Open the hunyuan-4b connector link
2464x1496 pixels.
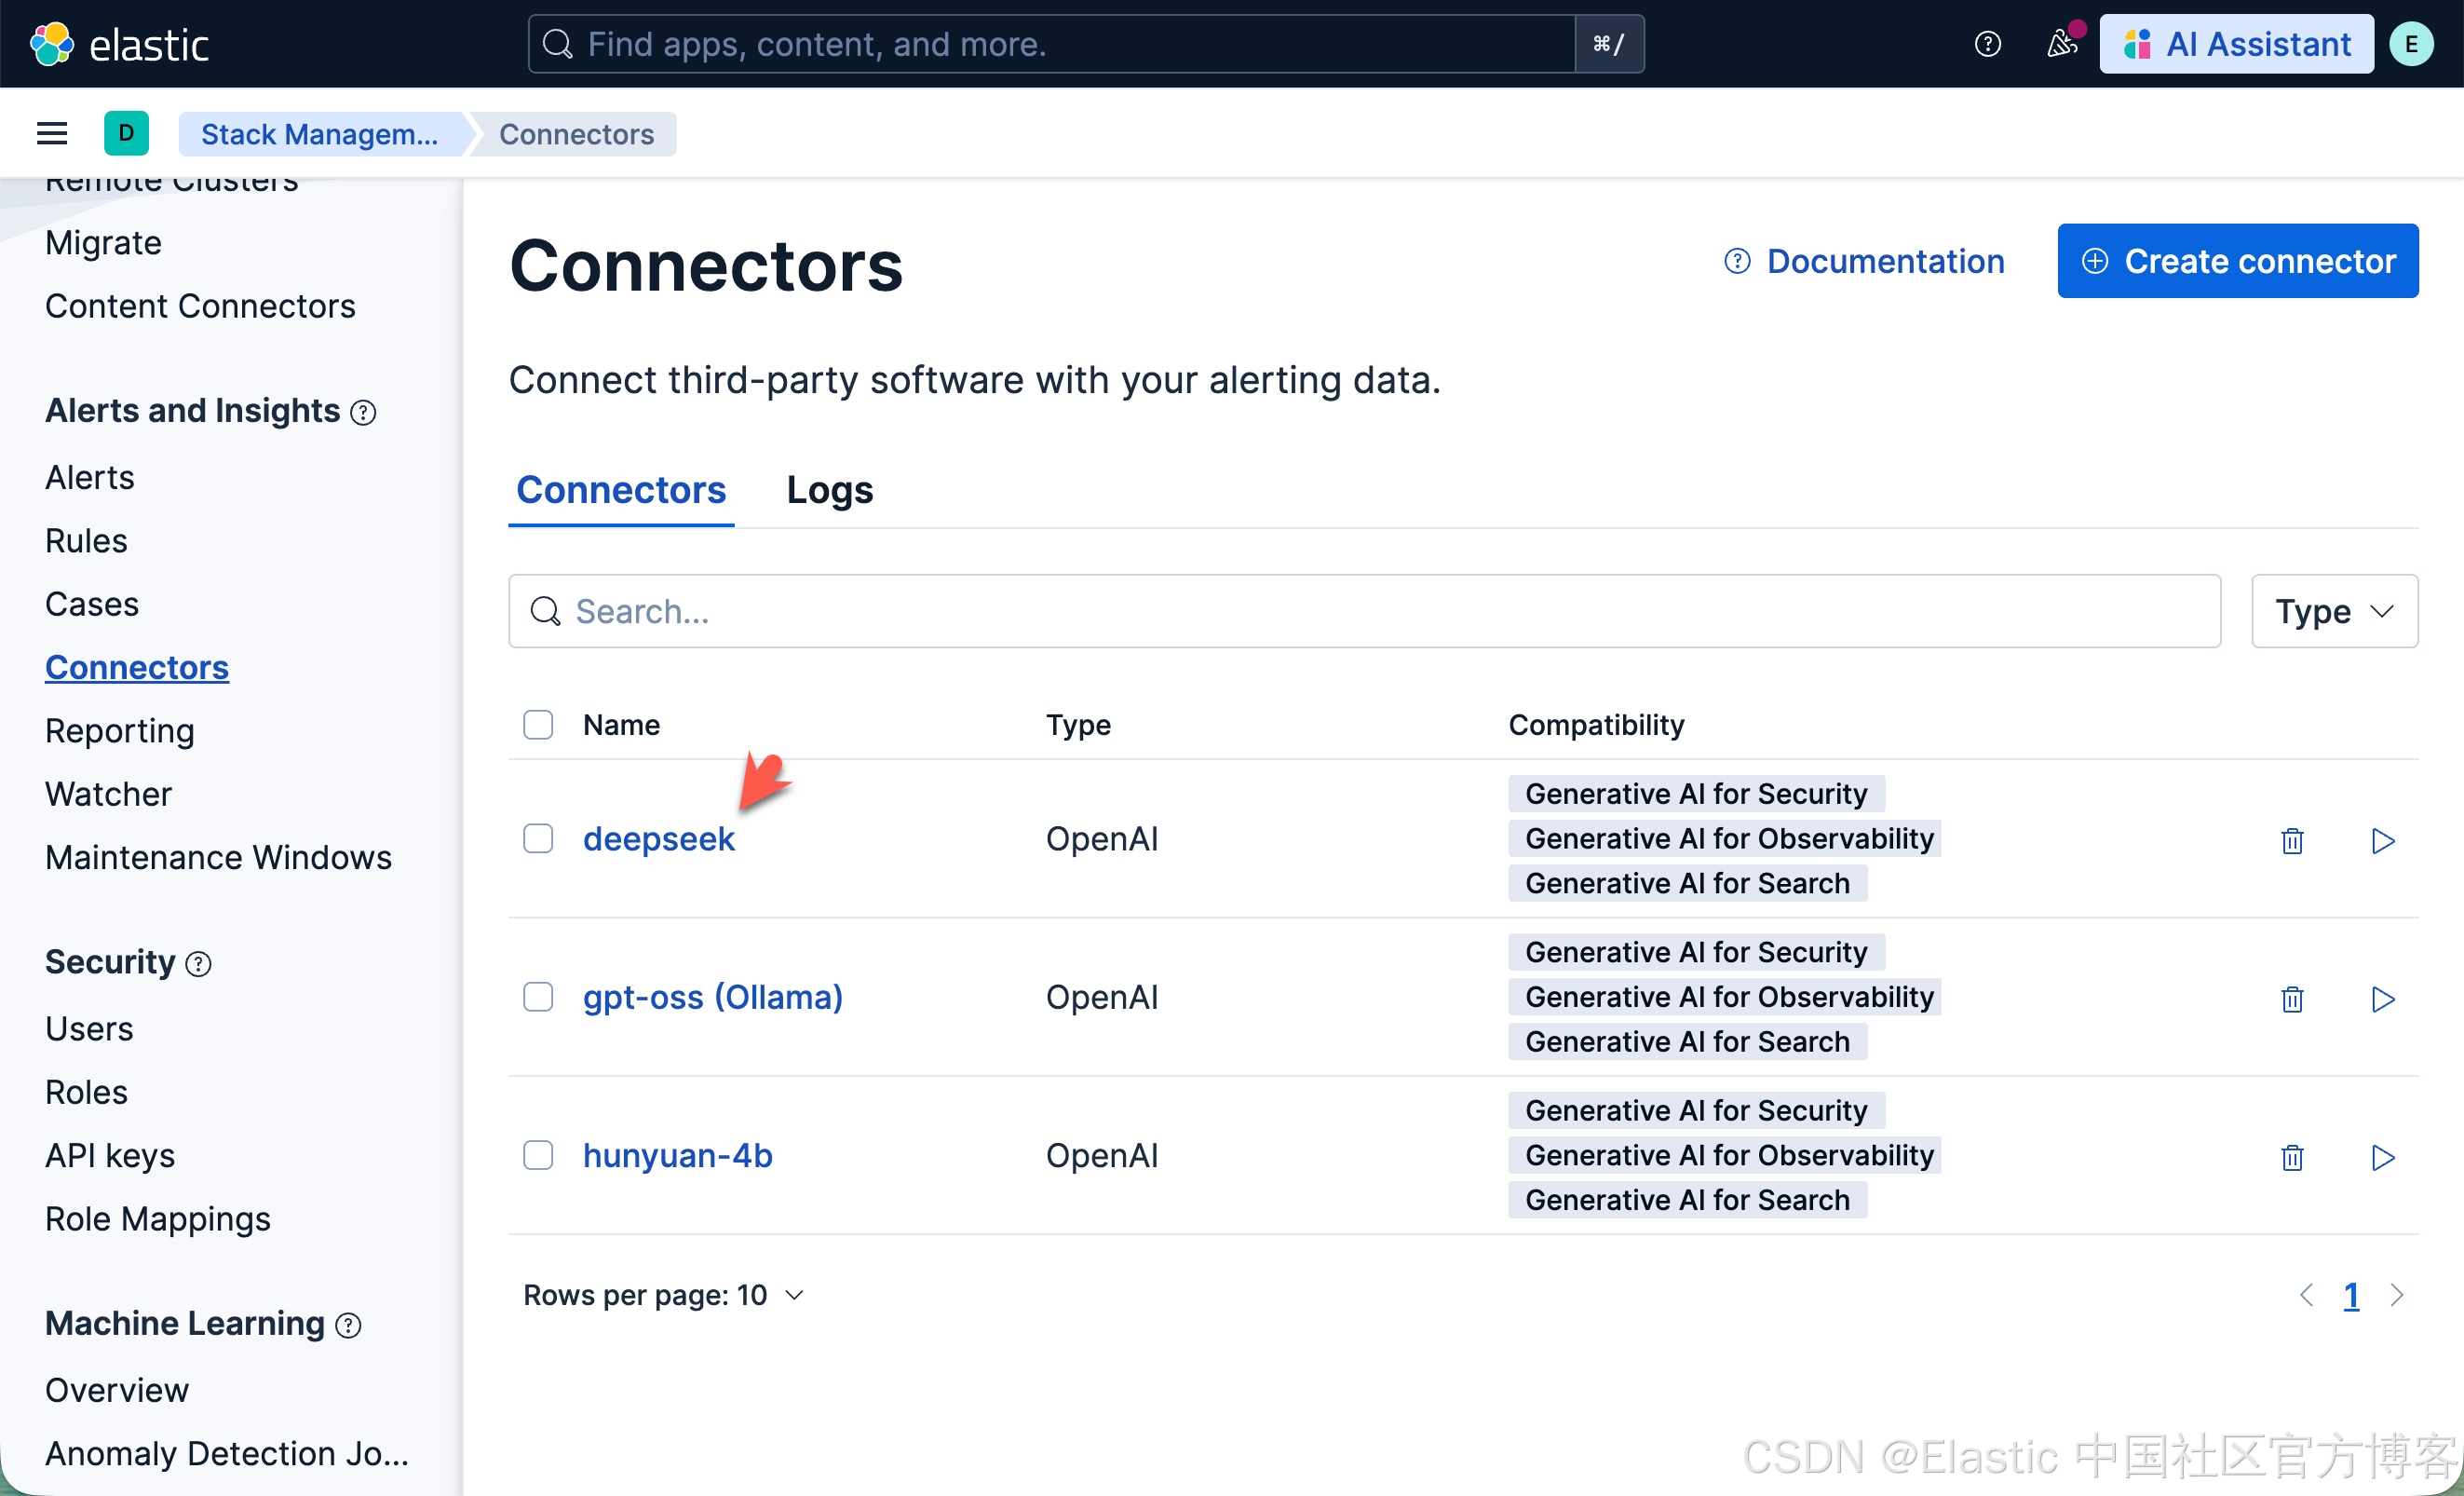[x=677, y=1155]
